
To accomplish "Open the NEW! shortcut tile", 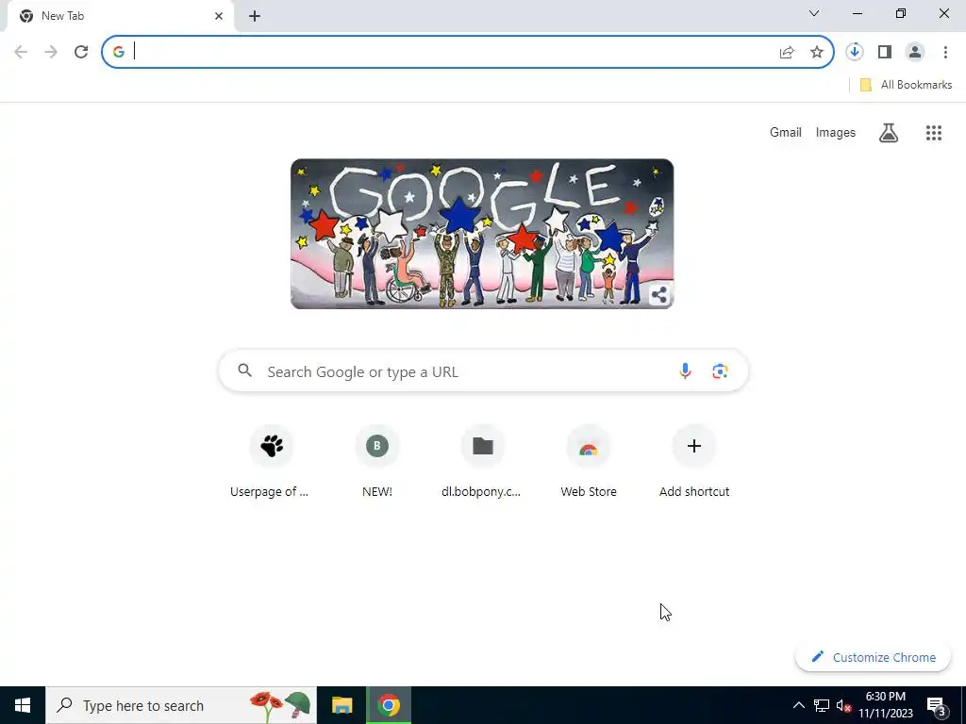I will [377, 462].
